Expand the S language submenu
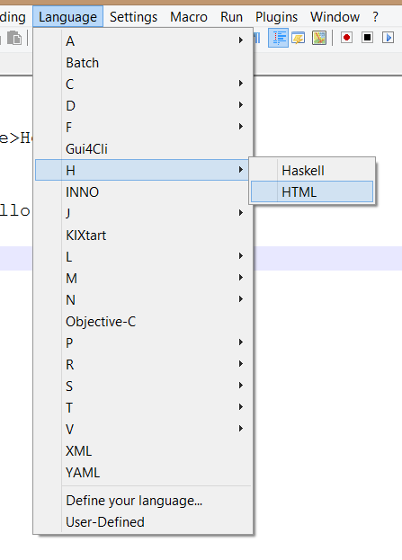 tap(143, 386)
